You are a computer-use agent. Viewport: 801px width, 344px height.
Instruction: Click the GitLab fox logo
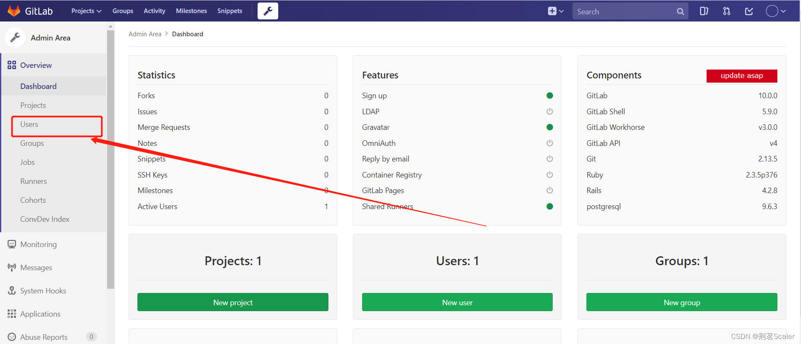(14, 11)
